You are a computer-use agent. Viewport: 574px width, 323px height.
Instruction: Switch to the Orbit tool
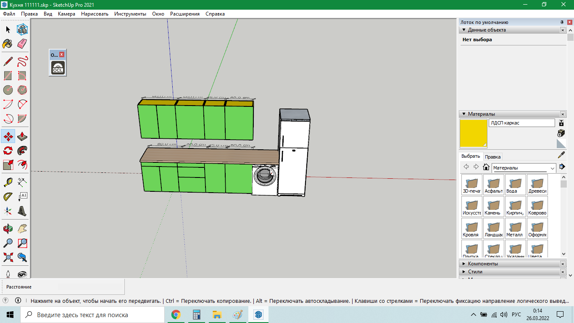point(8,229)
